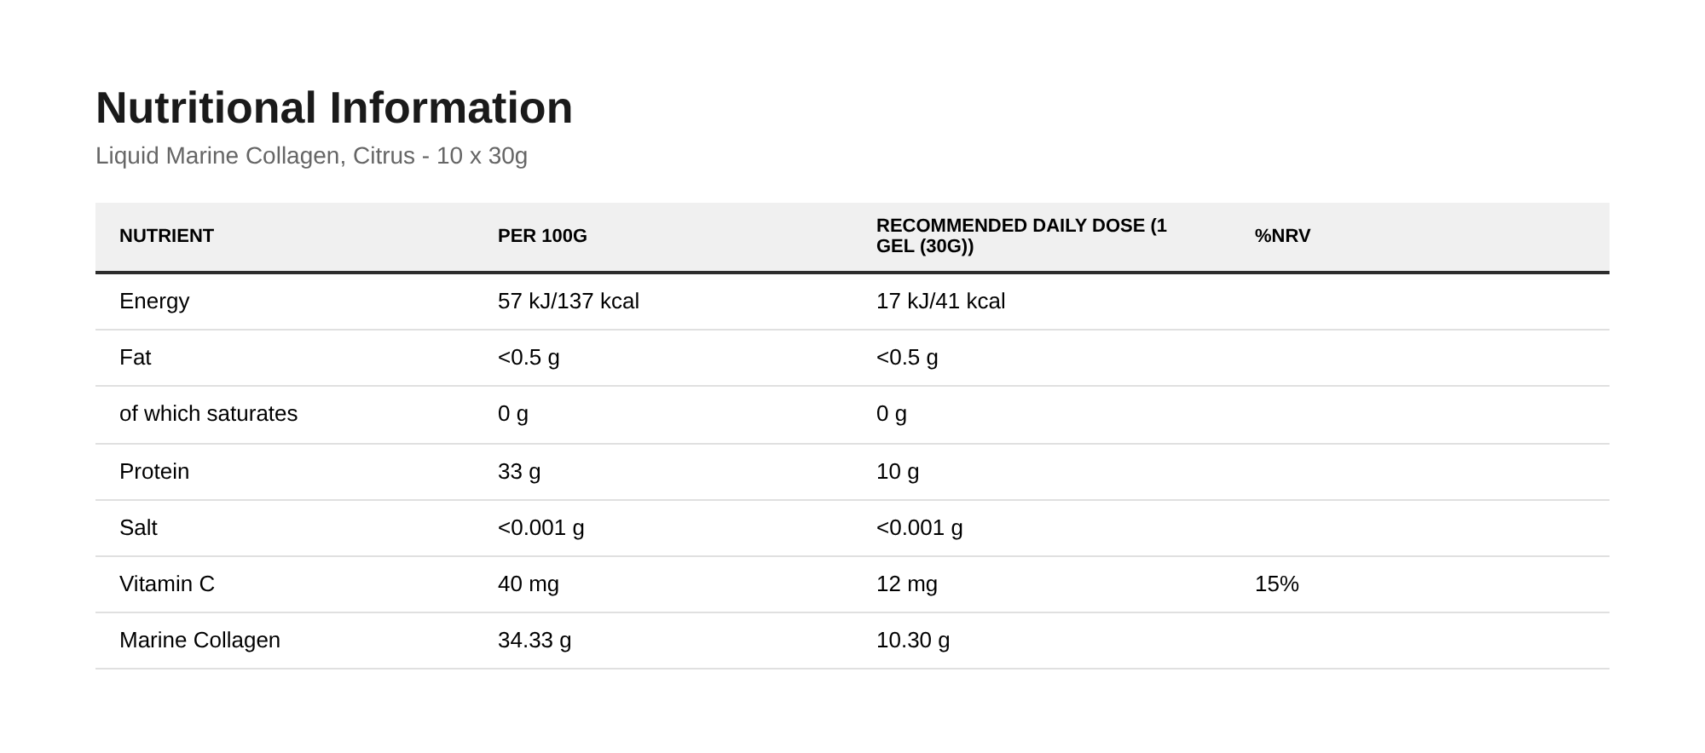Viewport: 1705px width, 753px height.
Task: Select the Liquid Marine Collagen subtitle
Action: [311, 156]
